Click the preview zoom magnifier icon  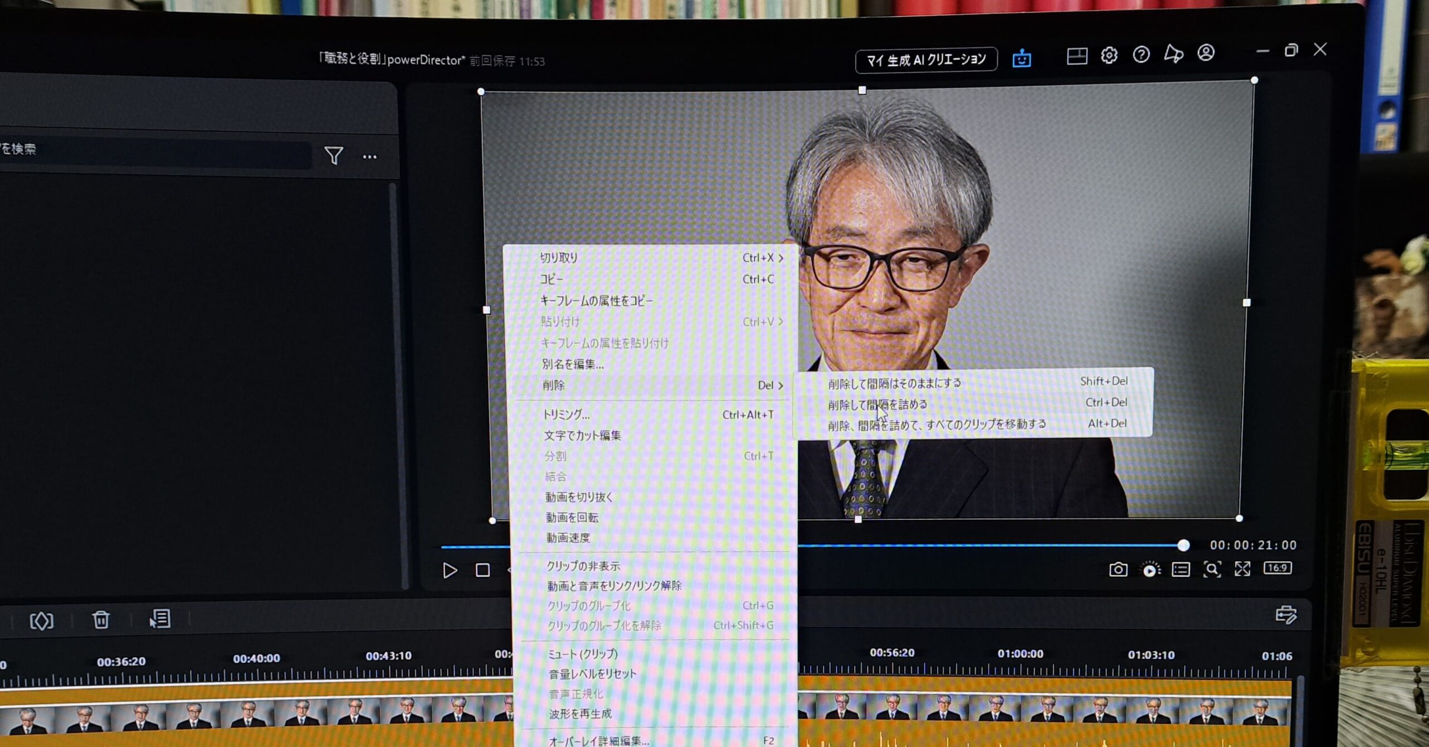[1212, 569]
